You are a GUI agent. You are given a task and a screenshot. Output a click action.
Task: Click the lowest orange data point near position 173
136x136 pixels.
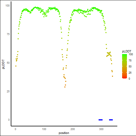click(65, 87)
